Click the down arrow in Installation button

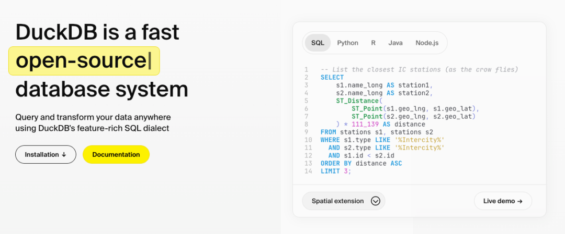64,155
